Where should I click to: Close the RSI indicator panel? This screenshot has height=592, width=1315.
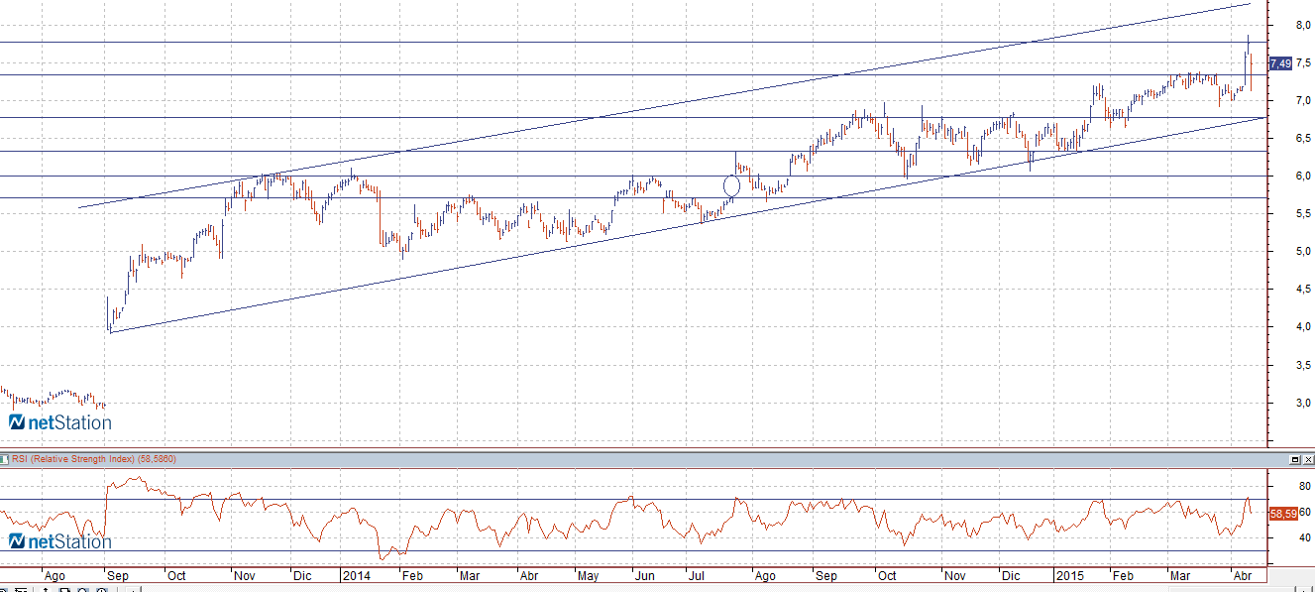(x=1307, y=460)
